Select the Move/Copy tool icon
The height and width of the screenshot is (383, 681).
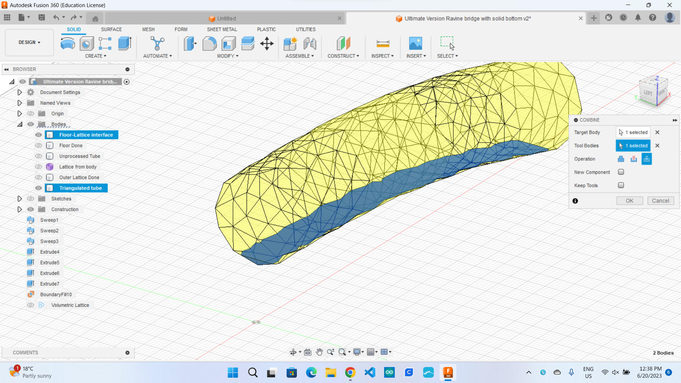tap(267, 44)
